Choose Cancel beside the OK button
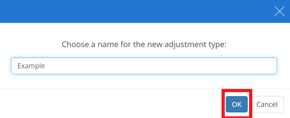The image size is (290, 118). [x=267, y=104]
